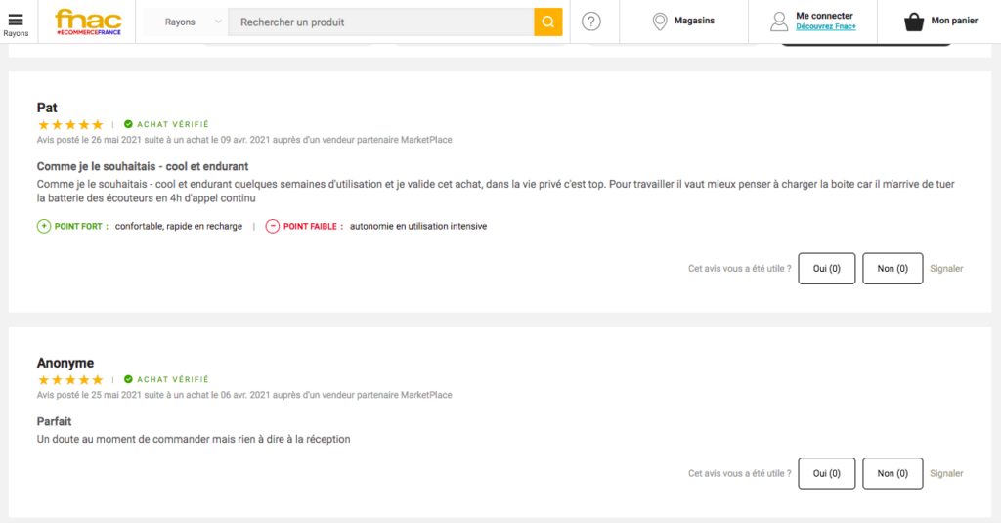Click Me connecter to sign in
The height and width of the screenshot is (523, 1001).
pos(824,16)
